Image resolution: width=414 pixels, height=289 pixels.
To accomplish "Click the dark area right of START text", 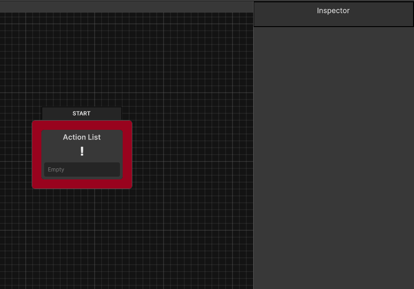I will coord(108,113).
